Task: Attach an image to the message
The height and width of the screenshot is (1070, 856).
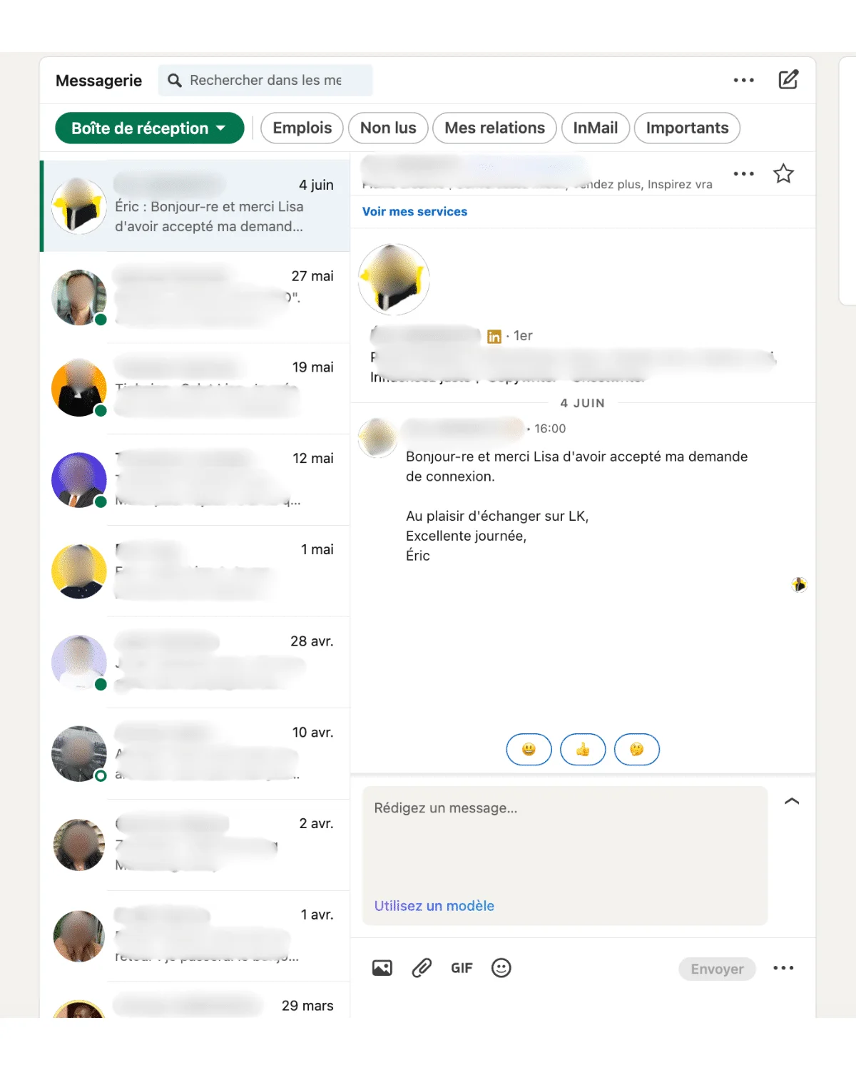Action: [382, 968]
